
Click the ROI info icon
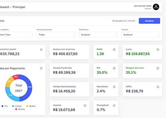click(x=114, y=68)
